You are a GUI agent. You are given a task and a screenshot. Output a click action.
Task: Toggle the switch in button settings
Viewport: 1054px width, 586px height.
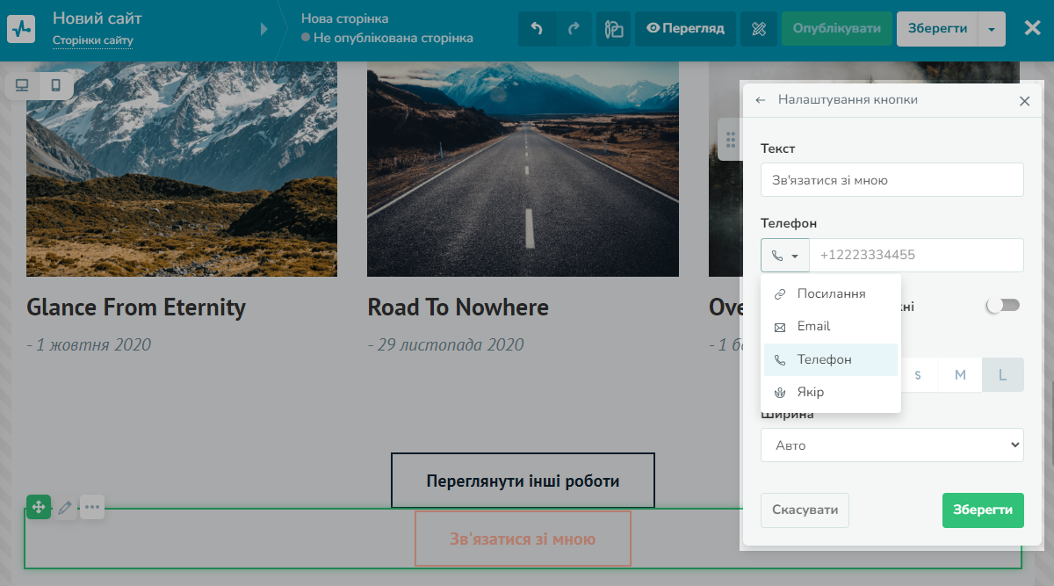point(1003,306)
